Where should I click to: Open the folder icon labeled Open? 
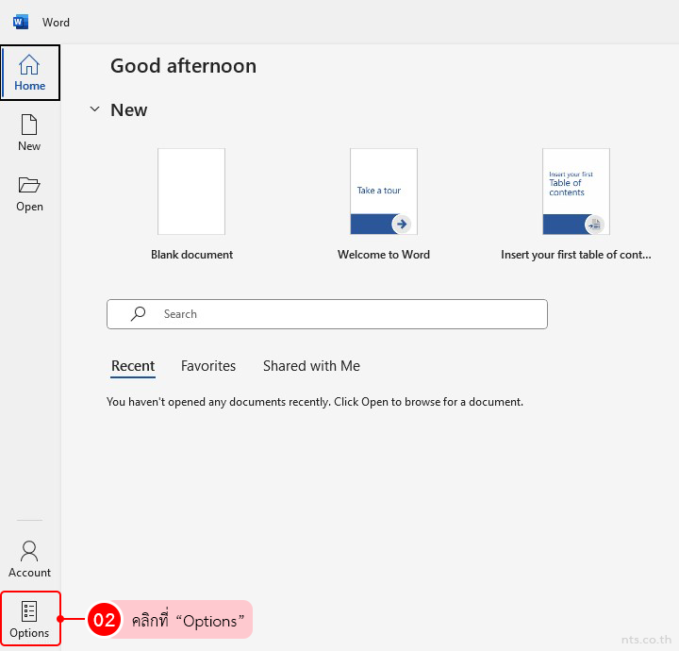29,185
